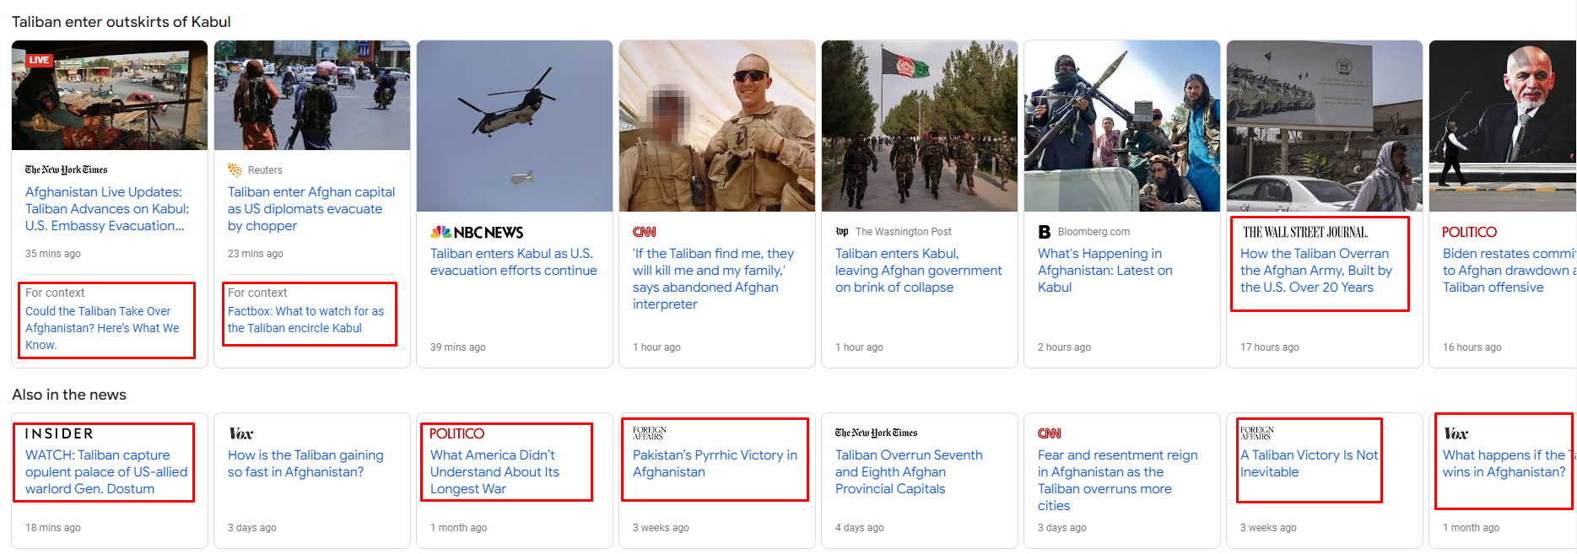The width and height of the screenshot is (1577, 554).
Task: Open 'WATCH: Taliban capture opulent palace' story
Action: point(106,472)
